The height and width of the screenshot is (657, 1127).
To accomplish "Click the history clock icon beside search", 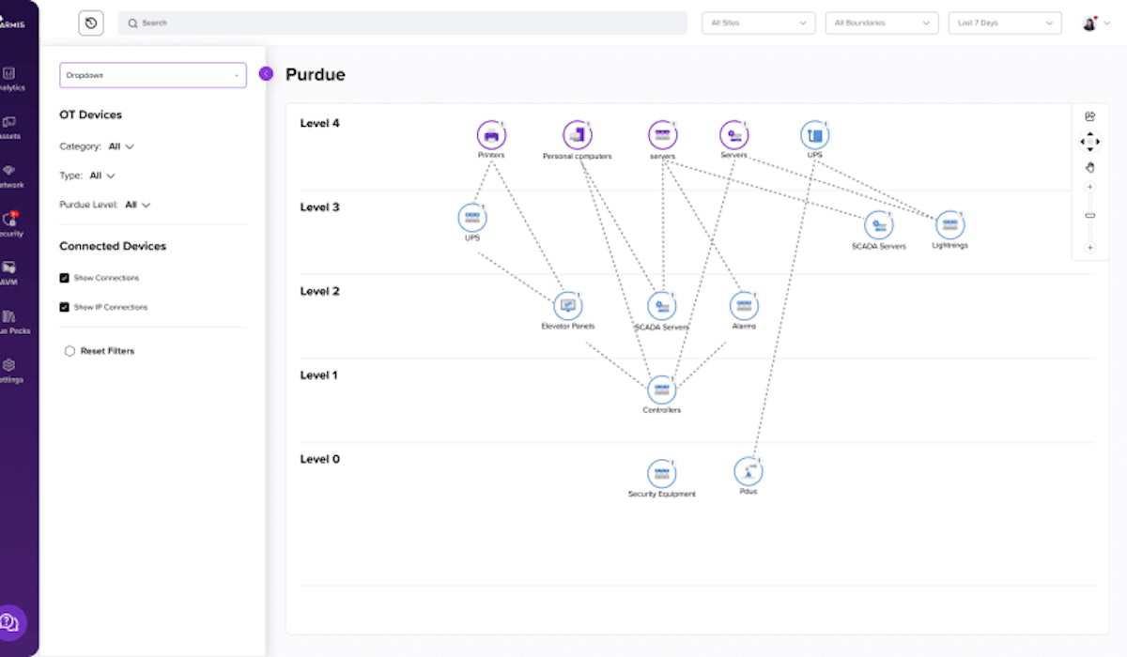I will click(x=91, y=23).
